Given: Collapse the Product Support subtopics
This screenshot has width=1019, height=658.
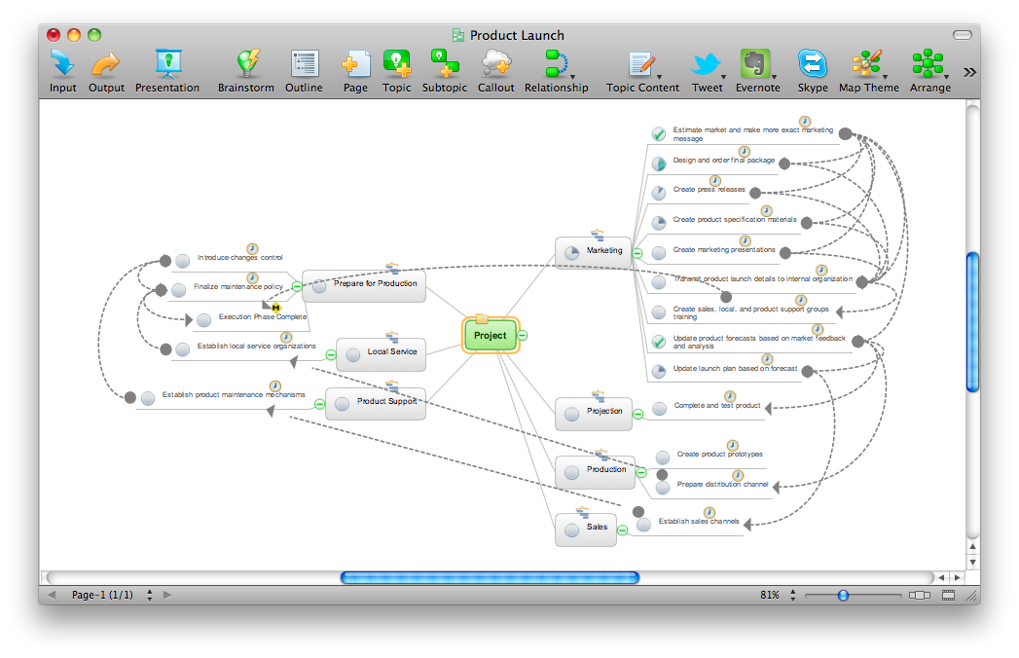Looking at the screenshot, I should [320, 404].
